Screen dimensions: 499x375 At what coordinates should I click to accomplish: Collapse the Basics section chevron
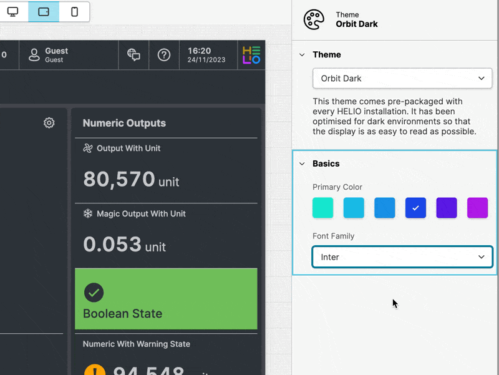coord(302,163)
